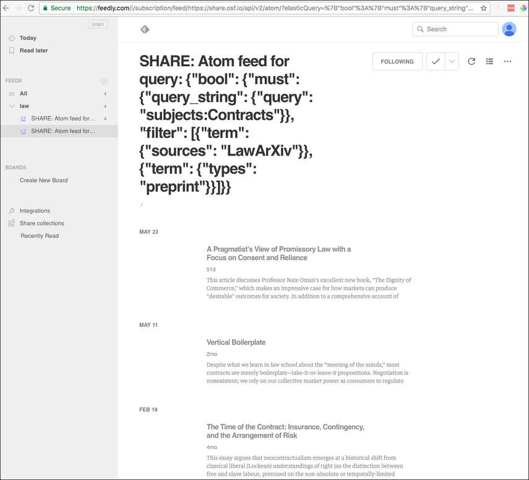This screenshot has width=529, height=480.
Task: Open the user profile avatar
Action: click(x=509, y=29)
